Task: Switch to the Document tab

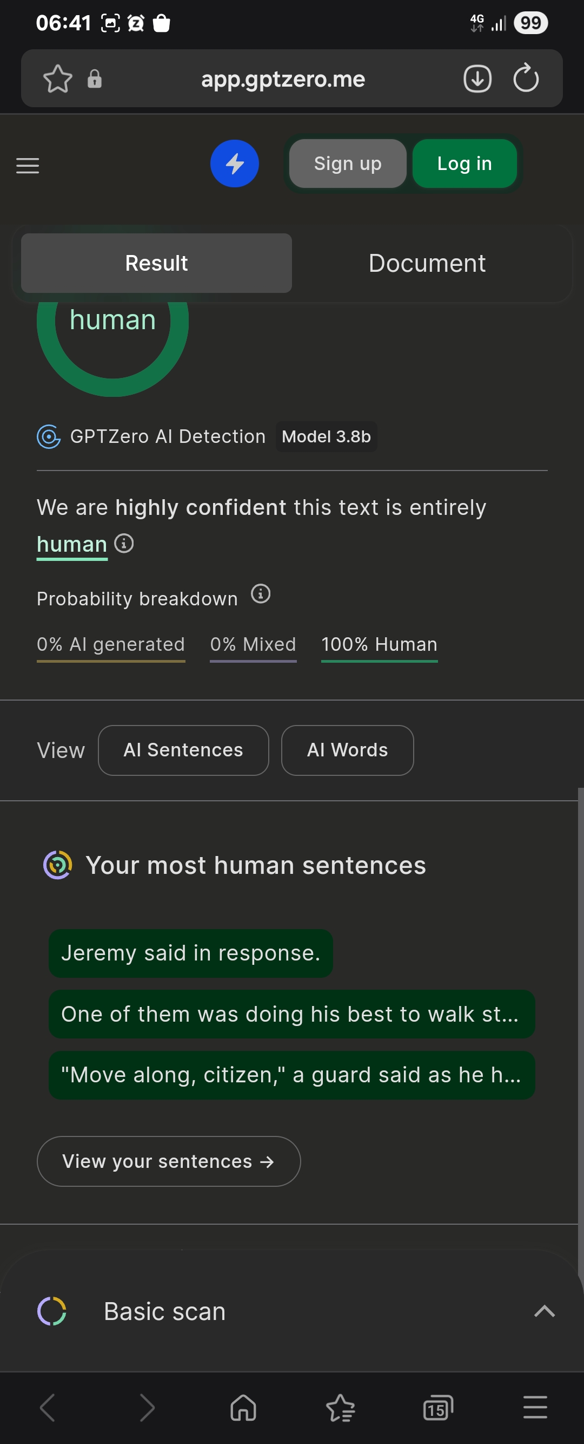Action: pyautogui.click(x=427, y=263)
